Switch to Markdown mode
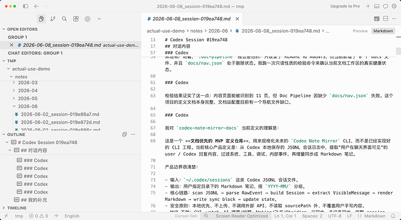 (383, 31)
